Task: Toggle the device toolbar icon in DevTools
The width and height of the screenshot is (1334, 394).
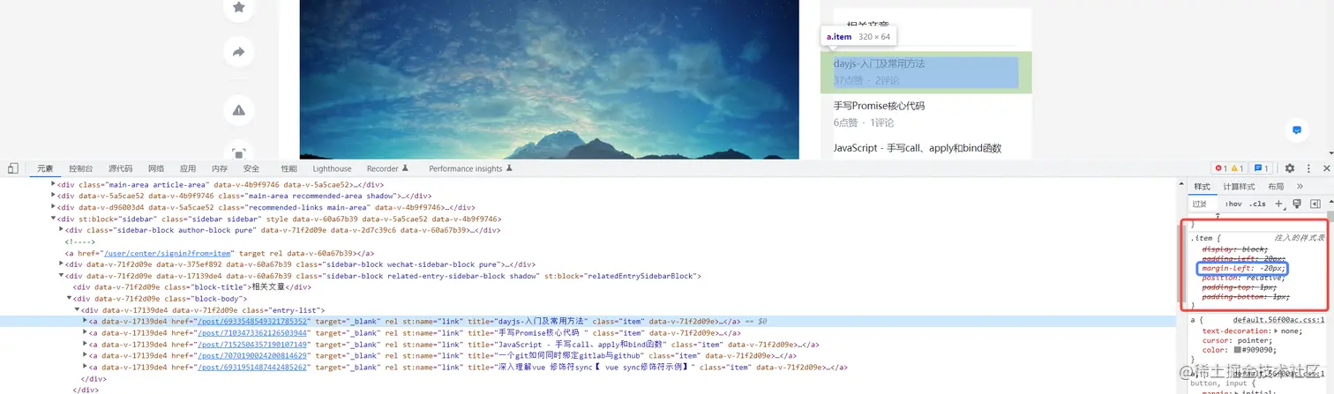Action: pyautogui.click(x=13, y=167)
